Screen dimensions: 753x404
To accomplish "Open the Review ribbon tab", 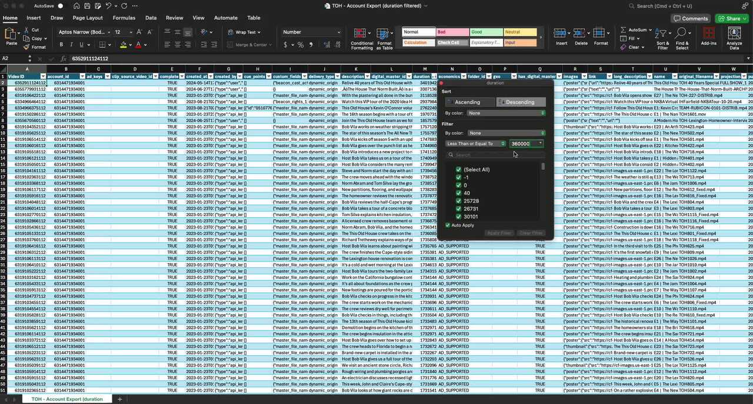I will point(175,18).
